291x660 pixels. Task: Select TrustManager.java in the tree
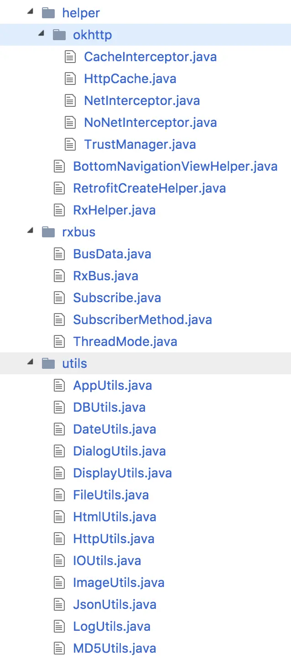140,144
